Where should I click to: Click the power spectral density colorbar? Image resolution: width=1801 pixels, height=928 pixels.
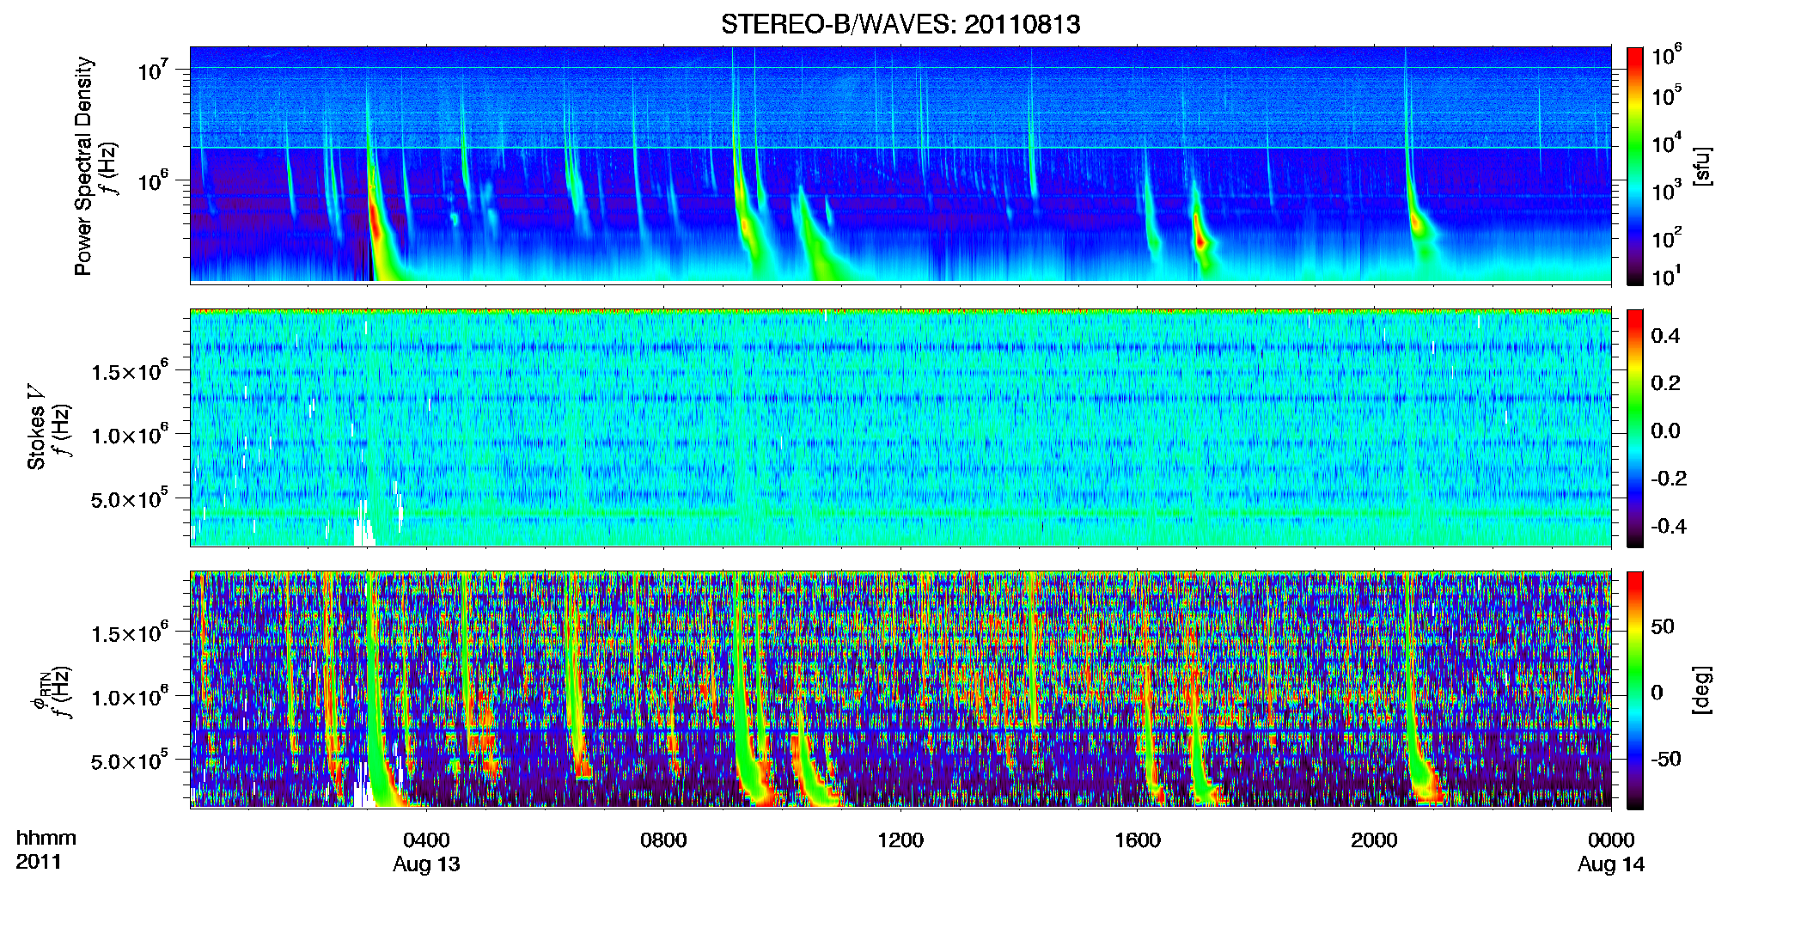1634,166
